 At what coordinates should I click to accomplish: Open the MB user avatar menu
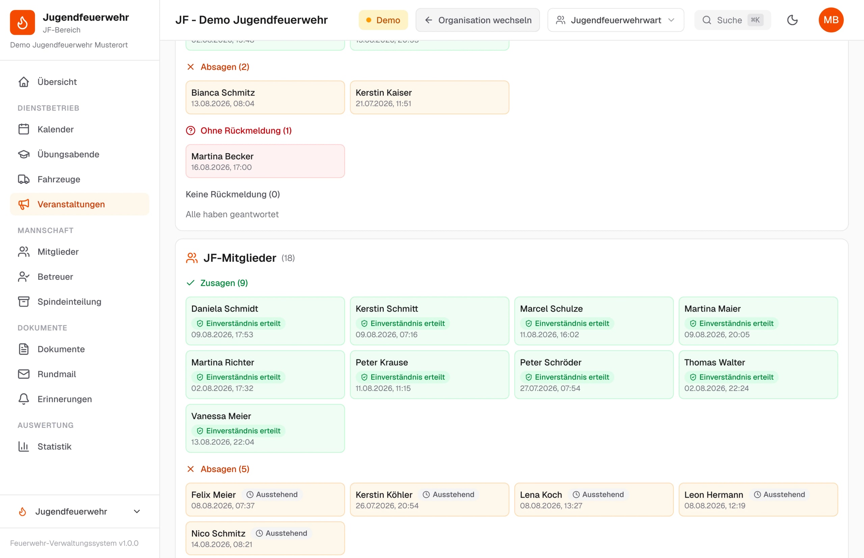831,20
